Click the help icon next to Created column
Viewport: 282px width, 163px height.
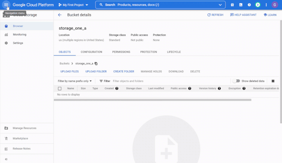pyautogui.click(x=117, y=88)
